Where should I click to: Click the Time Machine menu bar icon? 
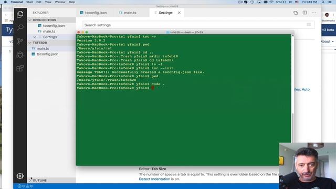(x=252, y=2)
